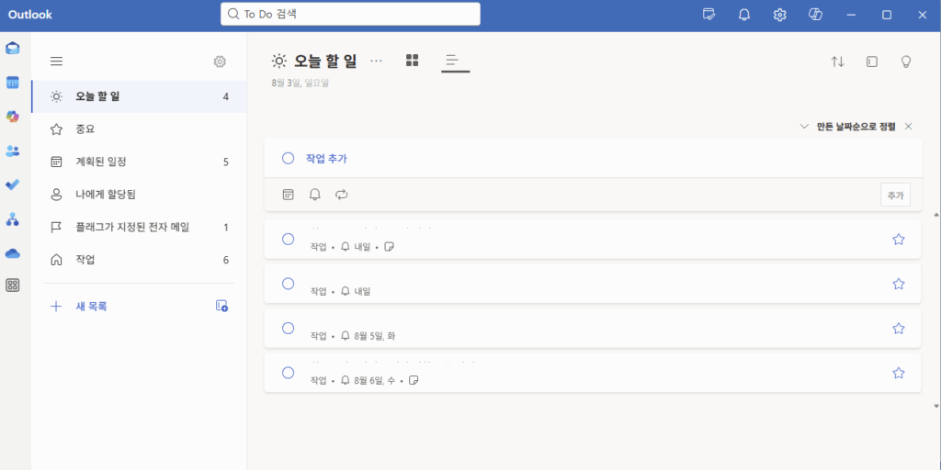
Task: Open Mail from the left app rail
Action: pos(13,49)
